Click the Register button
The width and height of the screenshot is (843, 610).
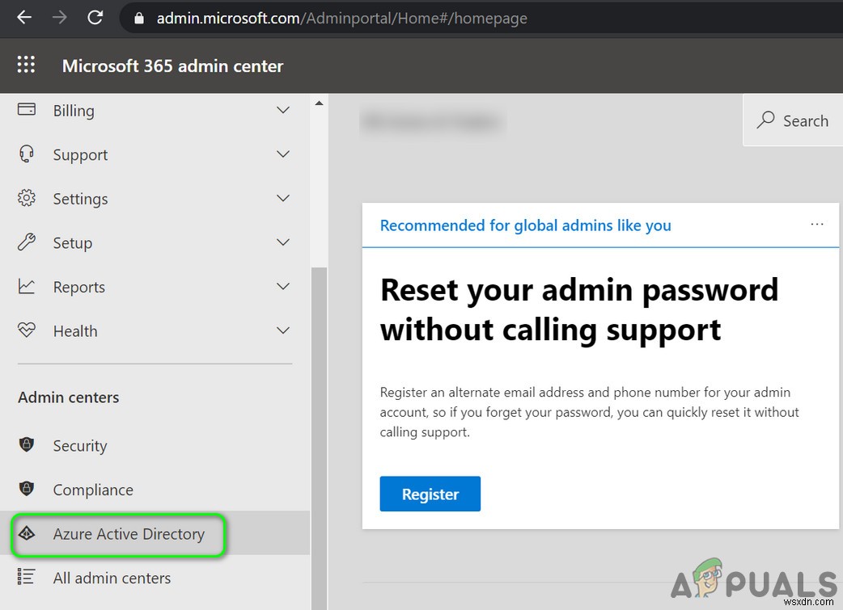(x=430, y=494)
